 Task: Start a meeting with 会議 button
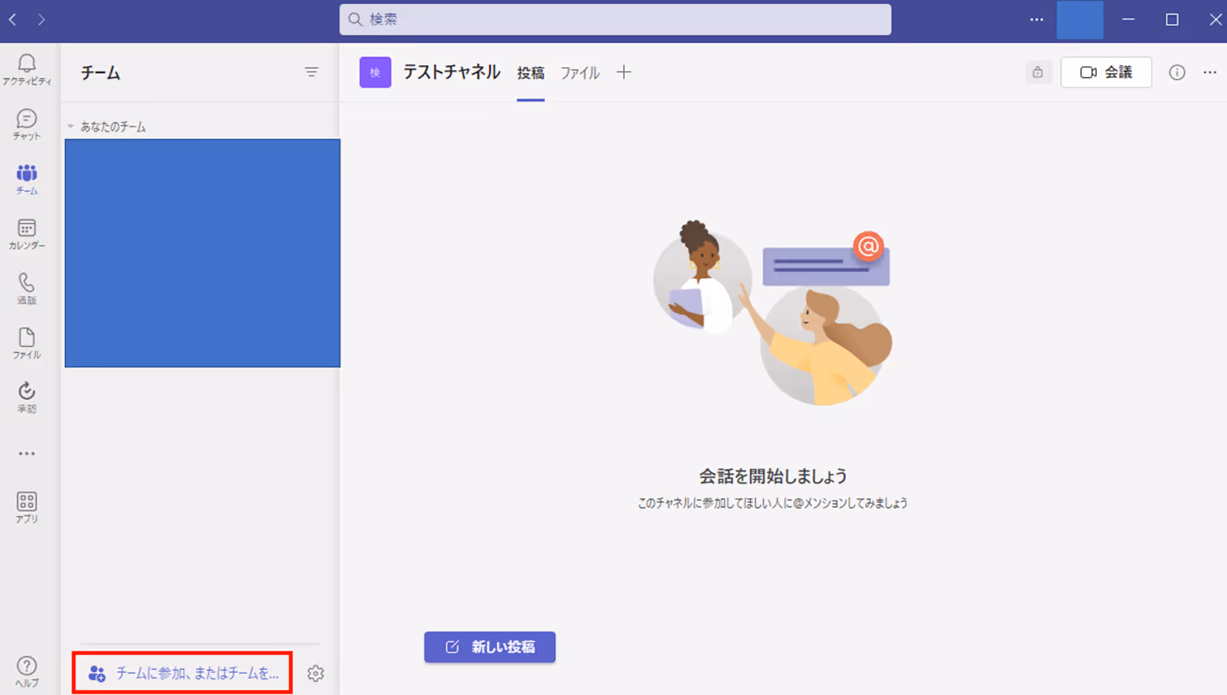[1106, 72]
